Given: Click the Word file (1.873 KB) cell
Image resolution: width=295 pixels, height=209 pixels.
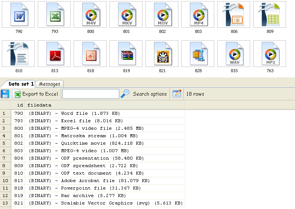Looking at the screenshot, I should (x=105, y=113).
